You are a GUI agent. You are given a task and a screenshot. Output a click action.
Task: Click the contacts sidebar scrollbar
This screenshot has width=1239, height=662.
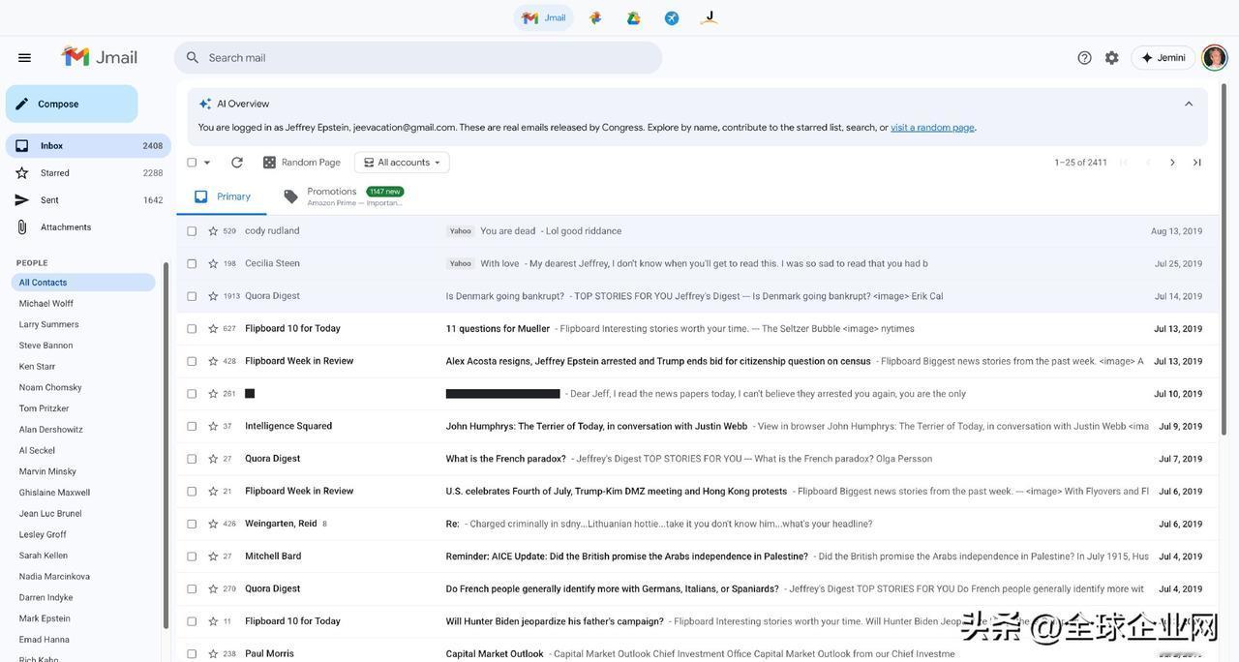tap(166, 445)
